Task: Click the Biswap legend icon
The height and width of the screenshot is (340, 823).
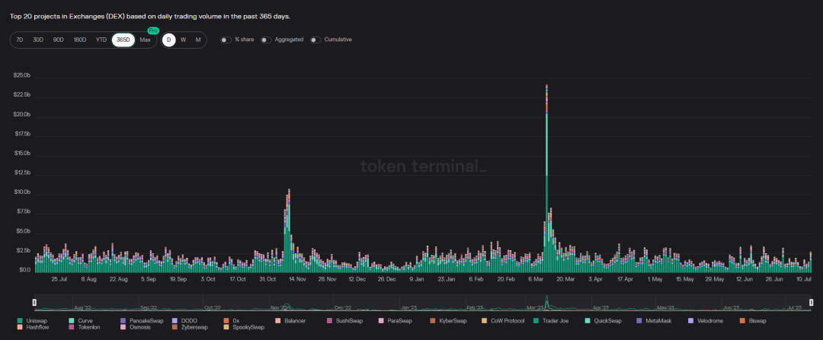Action: (742, 322)
